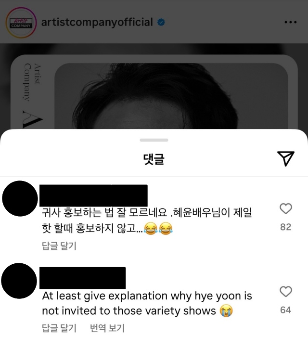This screenshot has width=308, height=361.
Task: Open the three-dot post options menu
Action: (291, 22)
